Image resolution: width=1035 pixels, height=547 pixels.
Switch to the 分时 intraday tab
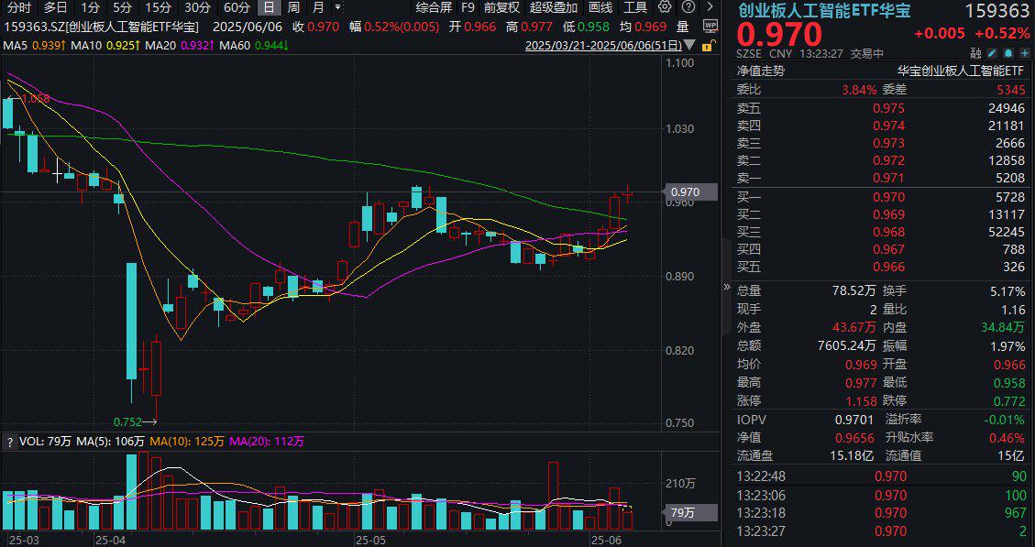[20, 8]
